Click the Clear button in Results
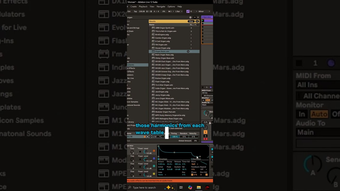Image resolution: width=340 pixels, height=191 pixels. coord(191,21)
